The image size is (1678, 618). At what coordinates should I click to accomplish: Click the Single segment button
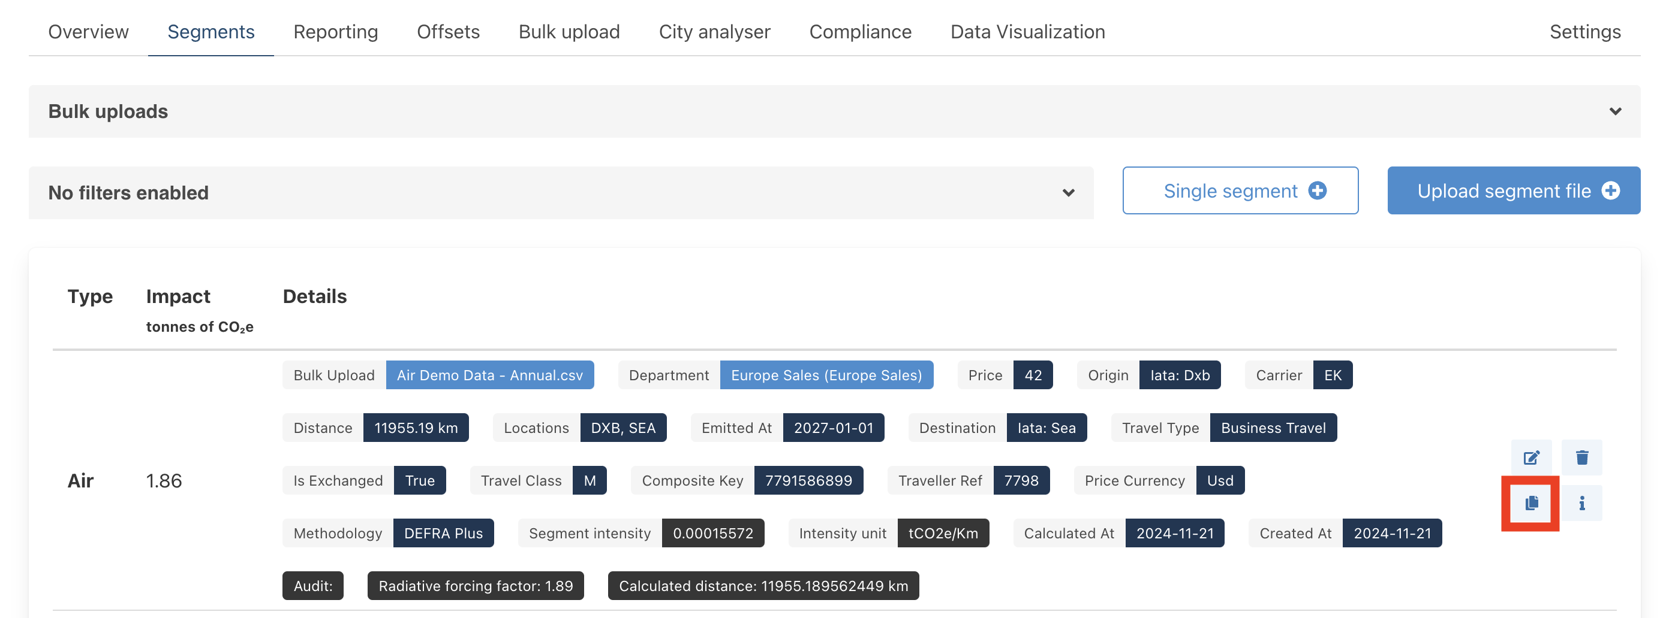pos(1230,190)
